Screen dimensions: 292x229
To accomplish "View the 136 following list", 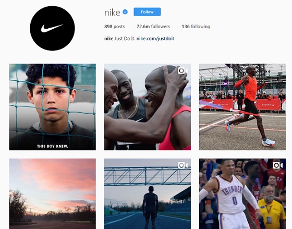I will [196, 27].
